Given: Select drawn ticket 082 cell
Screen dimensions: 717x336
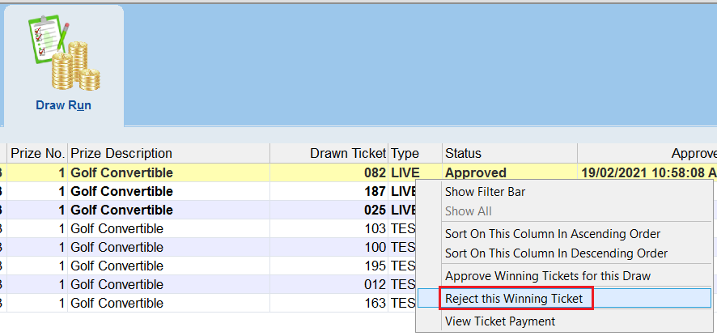Looking at the screenshot, I should click(329, 173).
